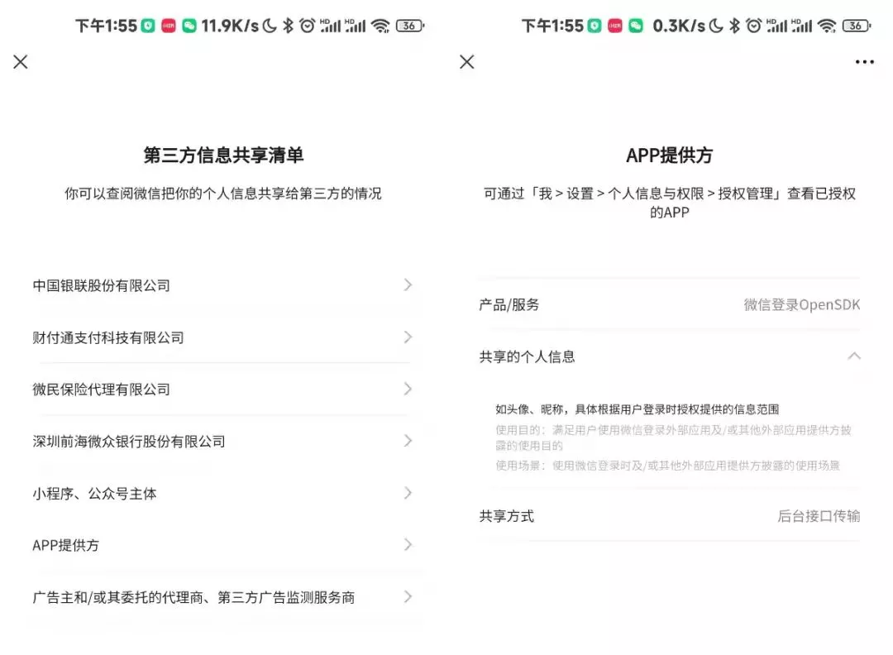Tap the 微信登录OpenSDK product value

click(803, 304)
